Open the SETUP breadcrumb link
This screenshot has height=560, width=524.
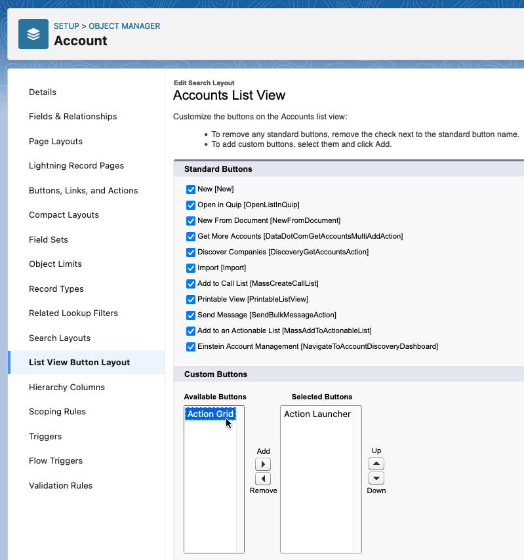click(66, 26)
